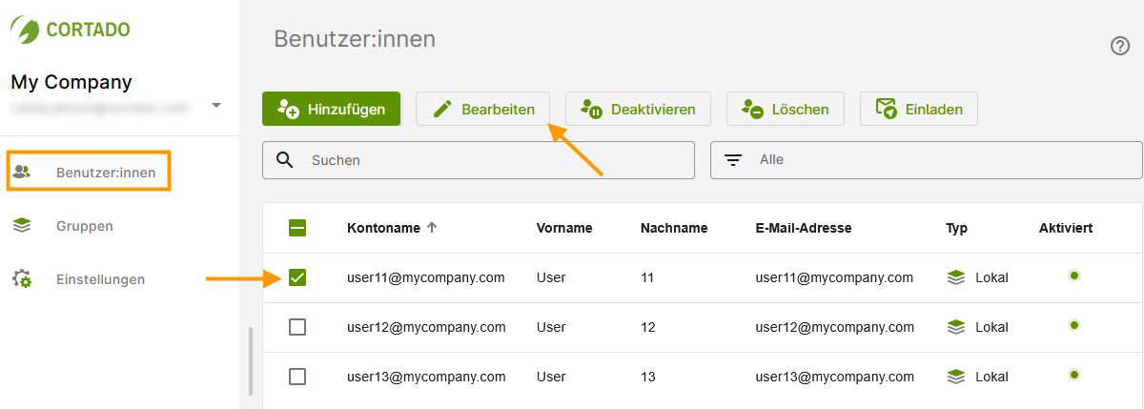Click account name user13@mycompany.com

[426, 377]
